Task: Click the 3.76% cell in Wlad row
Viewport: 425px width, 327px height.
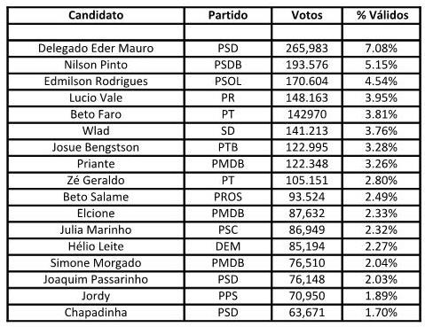Action: click(382, 131)
